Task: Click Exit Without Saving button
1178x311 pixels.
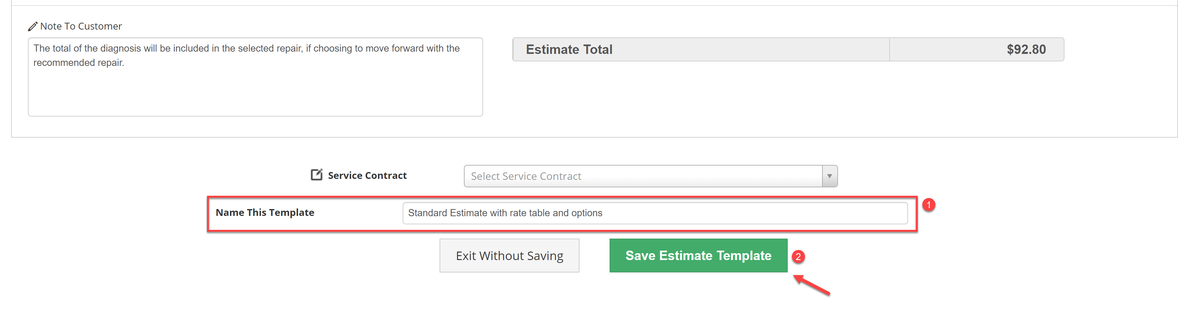Action: click(509, 256)
